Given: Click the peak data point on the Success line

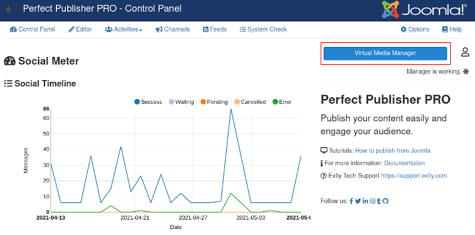Looking at the screenshot, I should [231, 109].
